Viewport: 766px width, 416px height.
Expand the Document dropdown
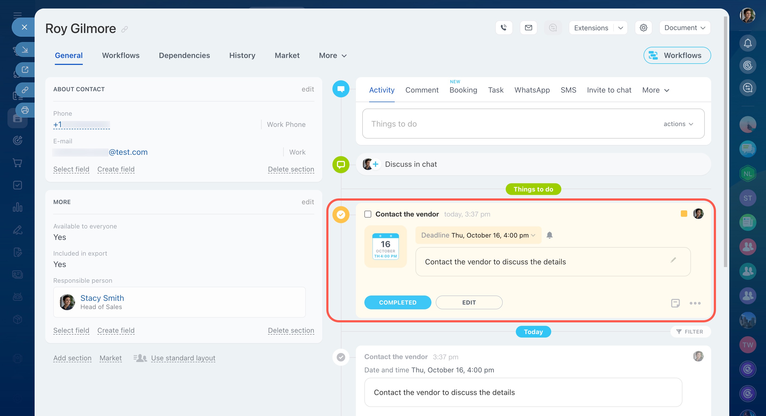click(685, 28)
